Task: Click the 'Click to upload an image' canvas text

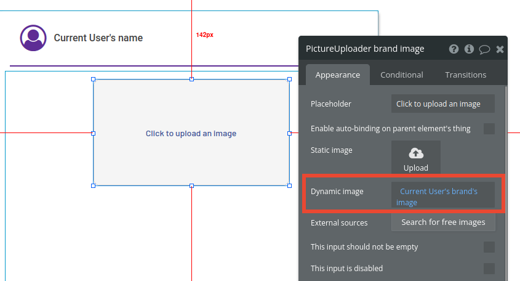Action: point(191,134)
